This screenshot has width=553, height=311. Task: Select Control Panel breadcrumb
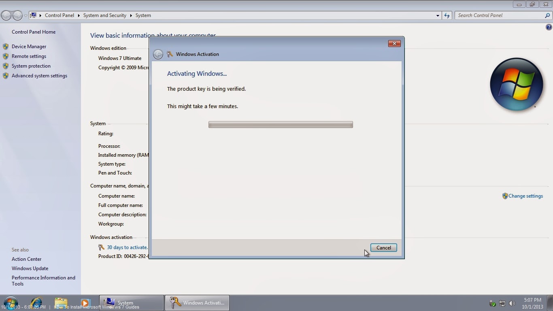(60, 15)
